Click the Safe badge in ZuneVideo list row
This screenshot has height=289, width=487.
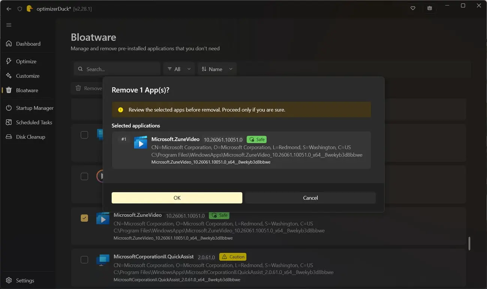coord(219,215)
